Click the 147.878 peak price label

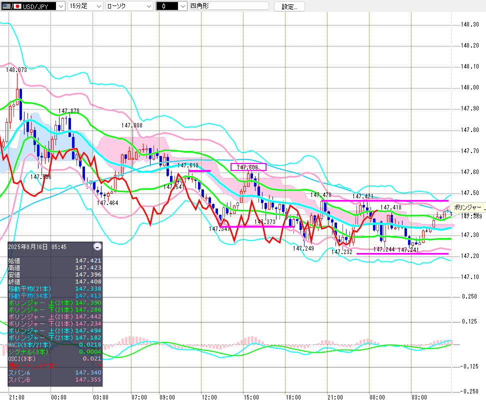pyautogui.click(x=69, y=111)
